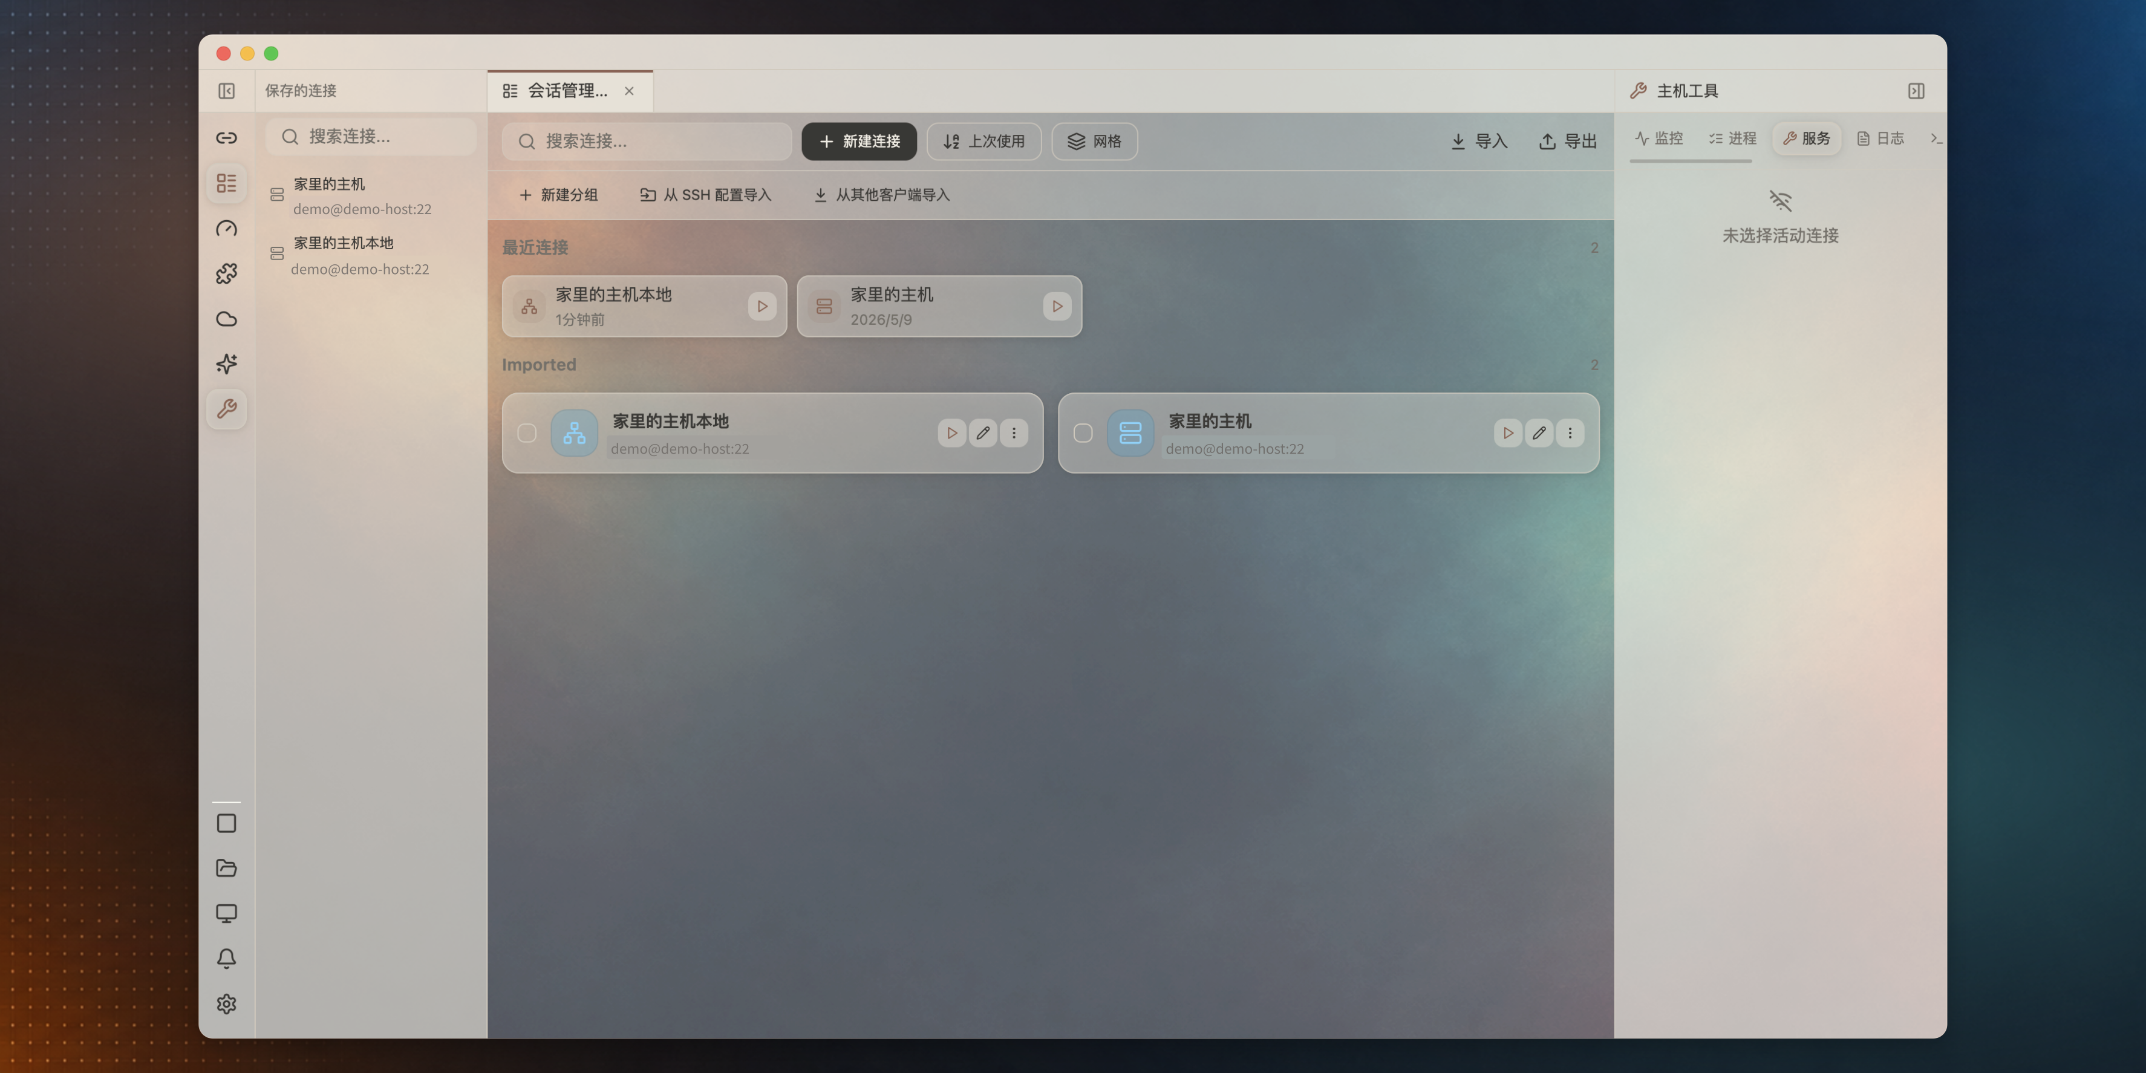Switch to the 进程 tab
The width and height of the screenshot is (2146, 1073).
point(1732,139)
